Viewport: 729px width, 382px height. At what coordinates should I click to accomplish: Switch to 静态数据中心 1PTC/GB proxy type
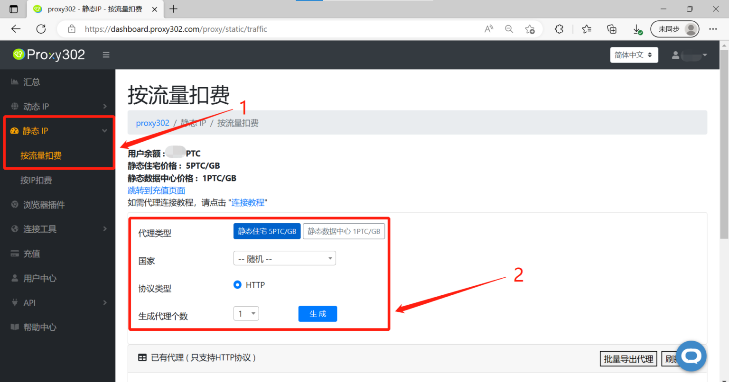pyautogui.click(x=344, y=231)
